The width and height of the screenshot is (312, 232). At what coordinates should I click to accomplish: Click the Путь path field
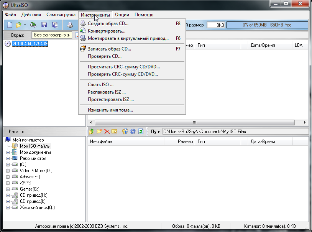pos(235,132)
